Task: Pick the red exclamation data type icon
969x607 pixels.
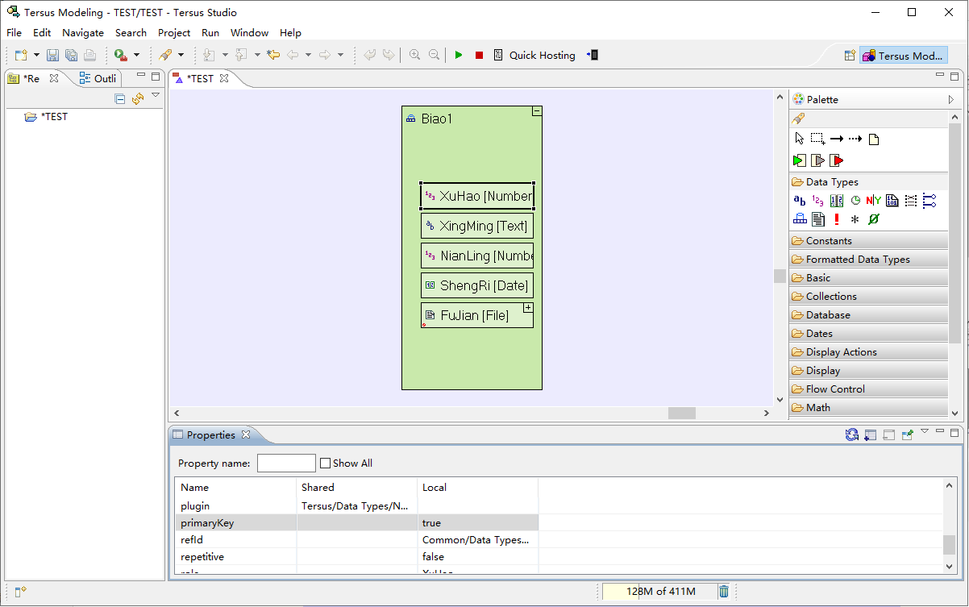Action: [x=837, y=219]
